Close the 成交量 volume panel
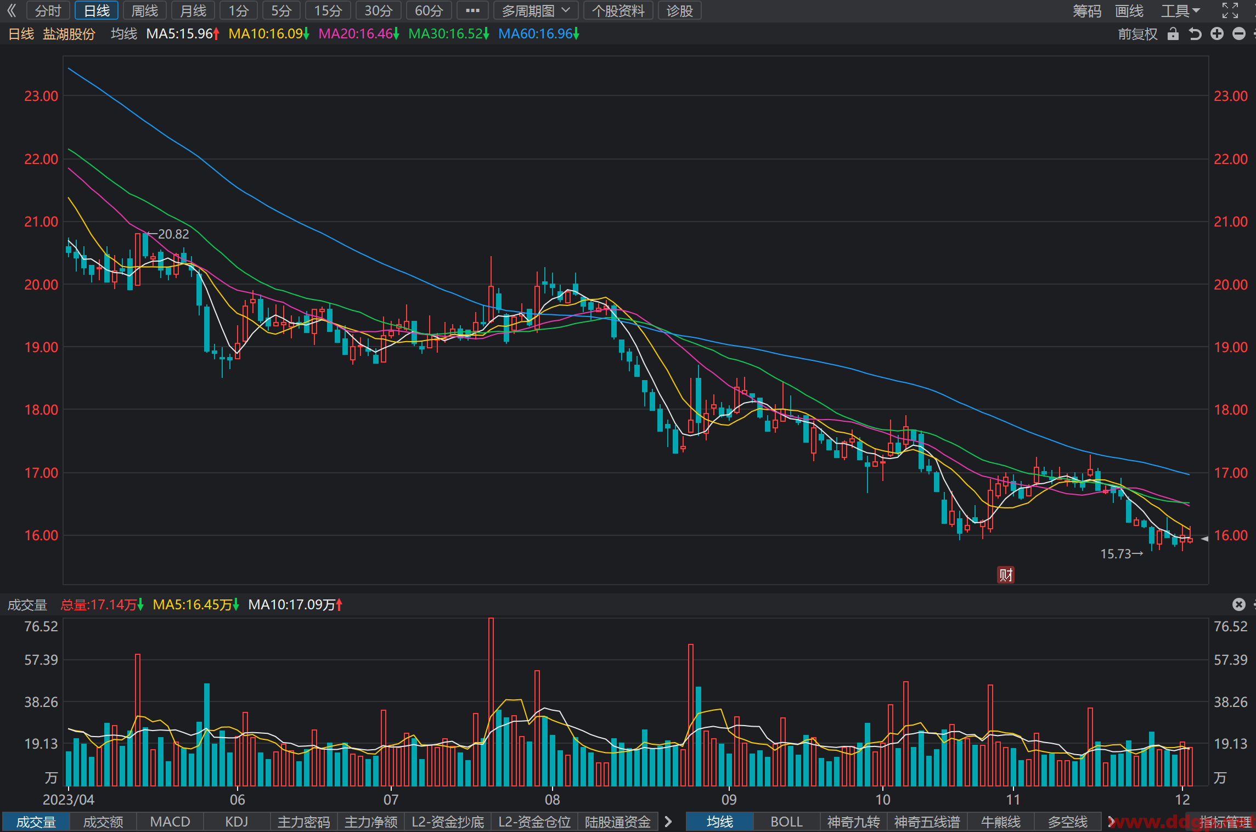Image resolution: width=1256 pixels, height=832 pixels. [1238, 604]
